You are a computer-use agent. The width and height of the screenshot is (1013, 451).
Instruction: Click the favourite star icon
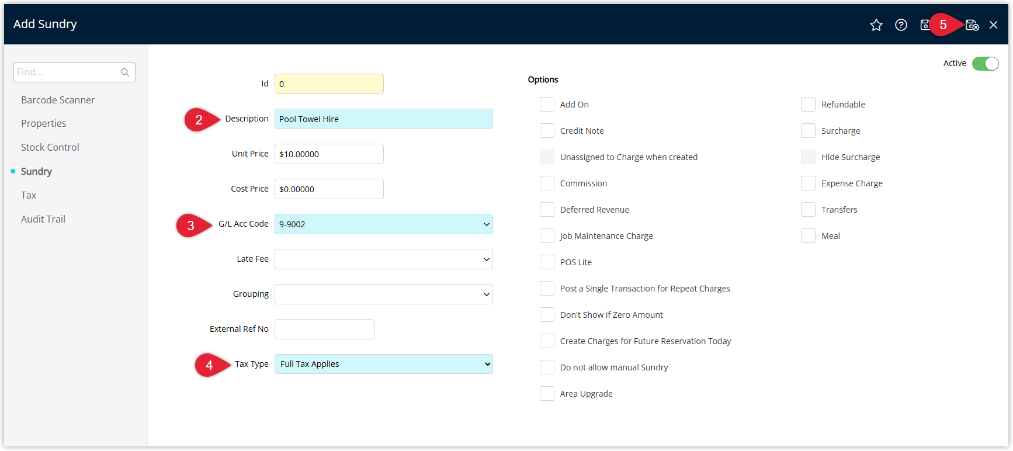click(876, 25)
